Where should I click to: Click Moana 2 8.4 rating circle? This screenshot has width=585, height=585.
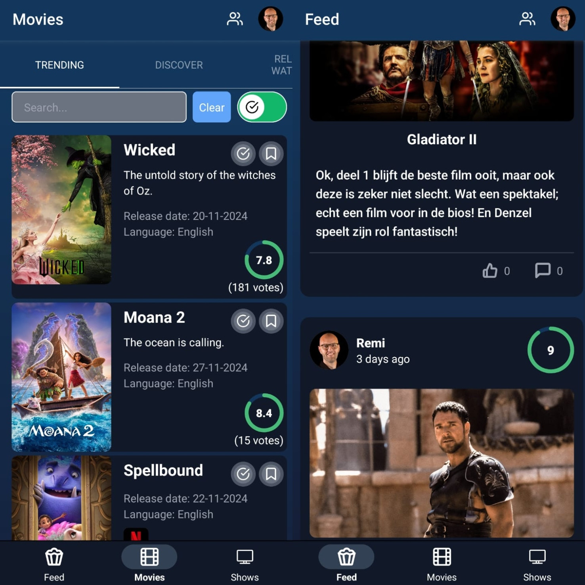(x=264, y=413)
